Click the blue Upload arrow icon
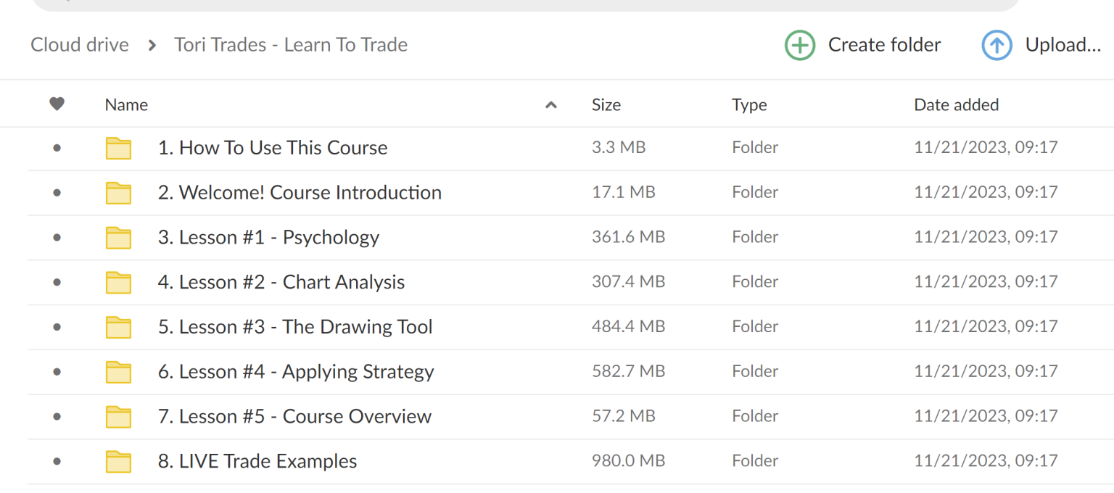Viewport: 1114px width, 493px height. click(997, 45)
